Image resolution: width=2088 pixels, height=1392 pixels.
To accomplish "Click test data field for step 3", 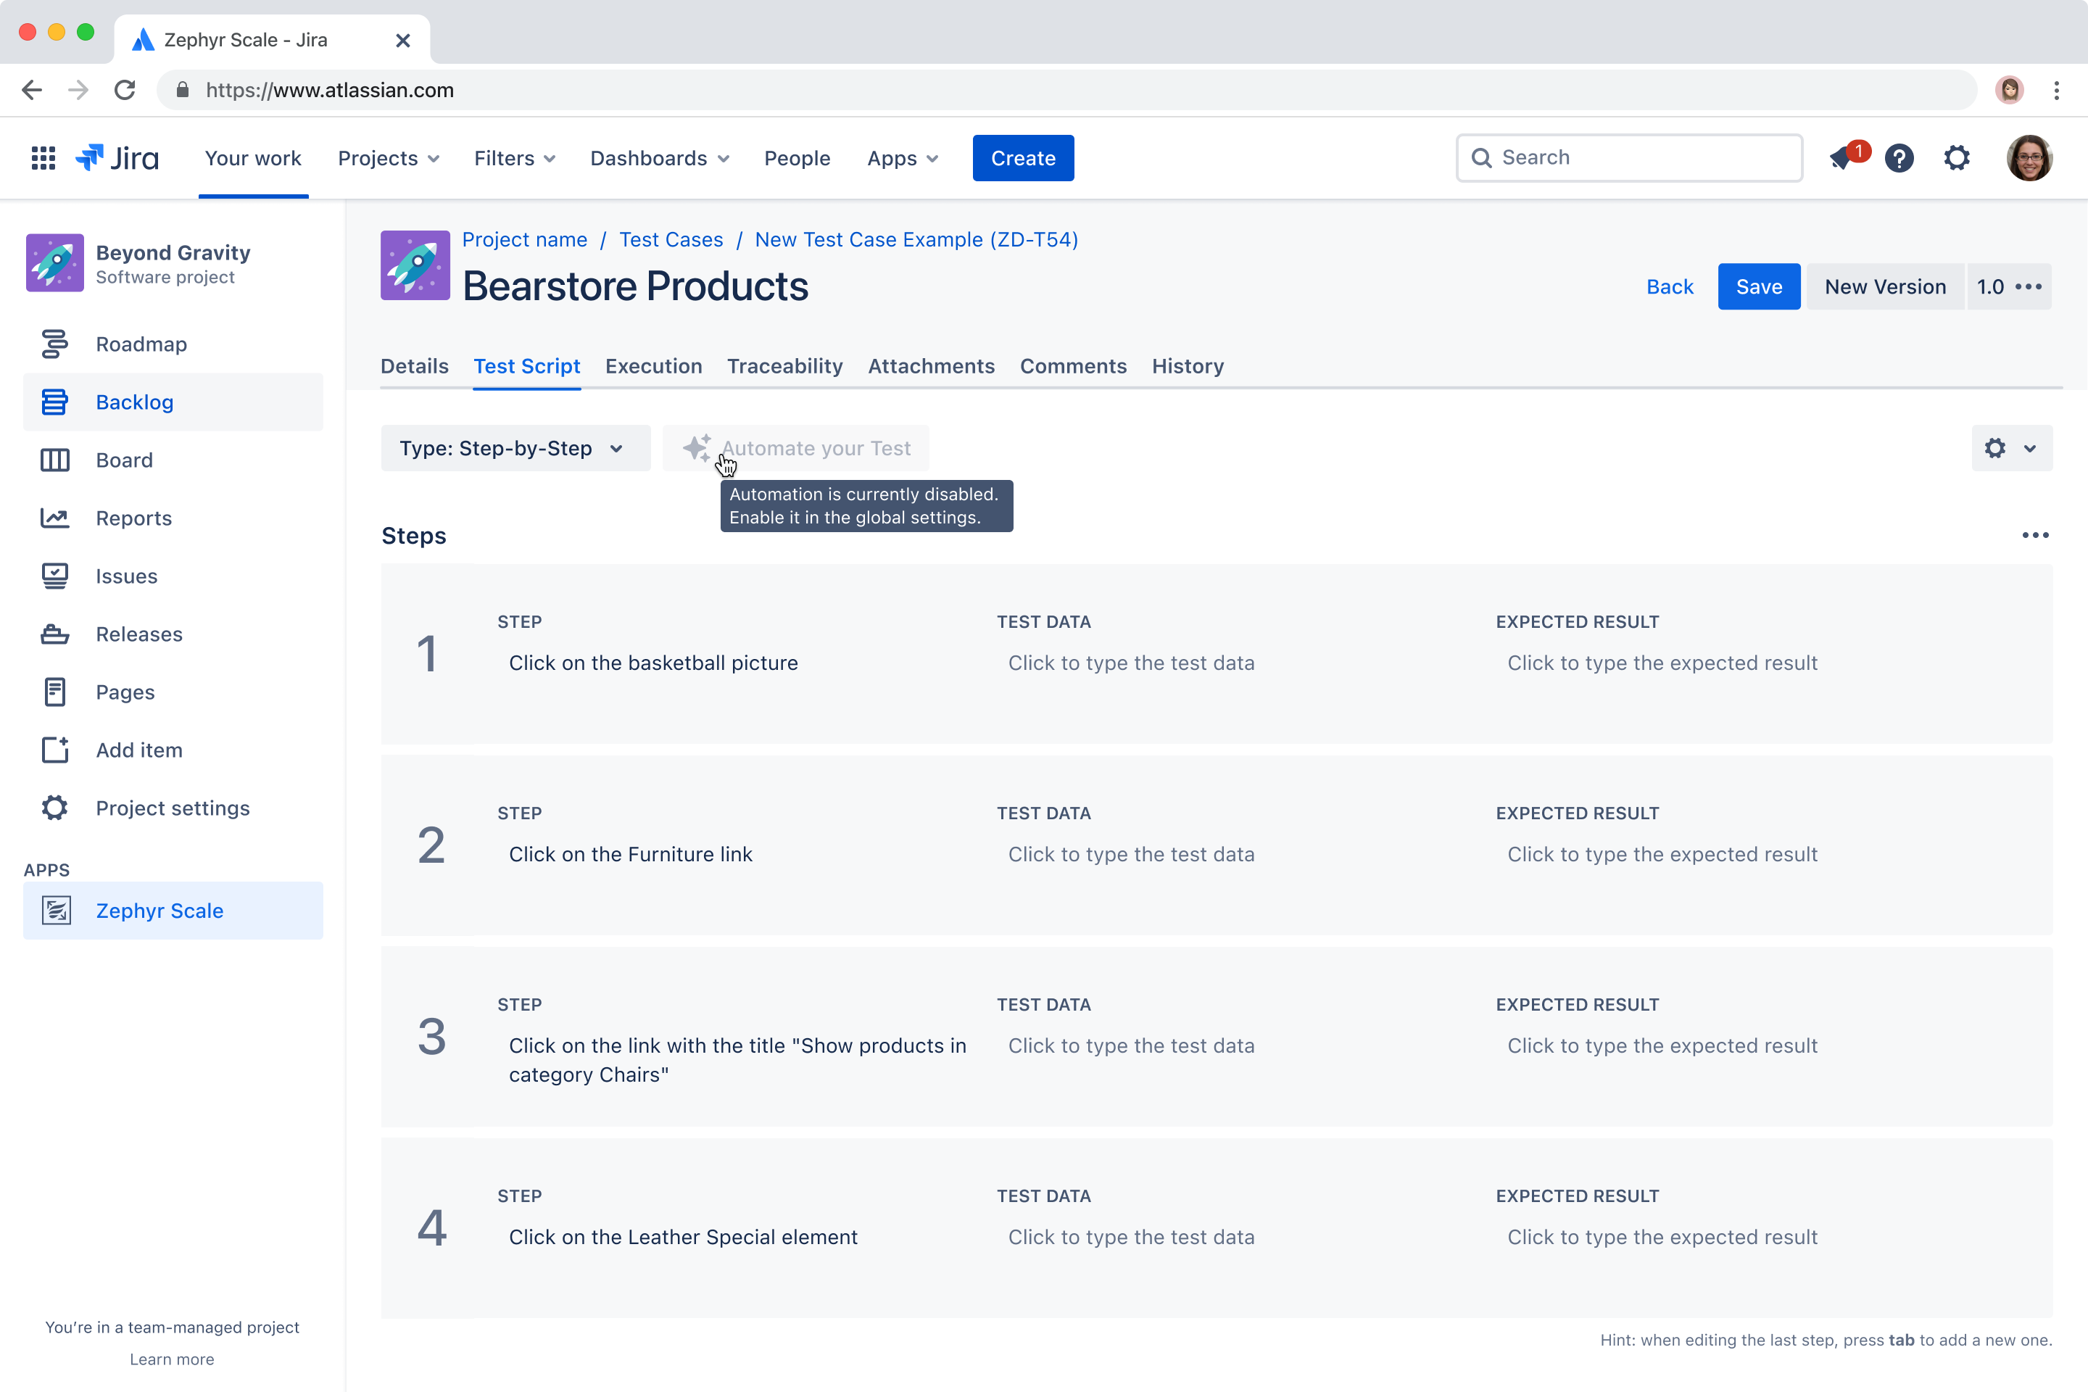I will pos(1131,1045).
